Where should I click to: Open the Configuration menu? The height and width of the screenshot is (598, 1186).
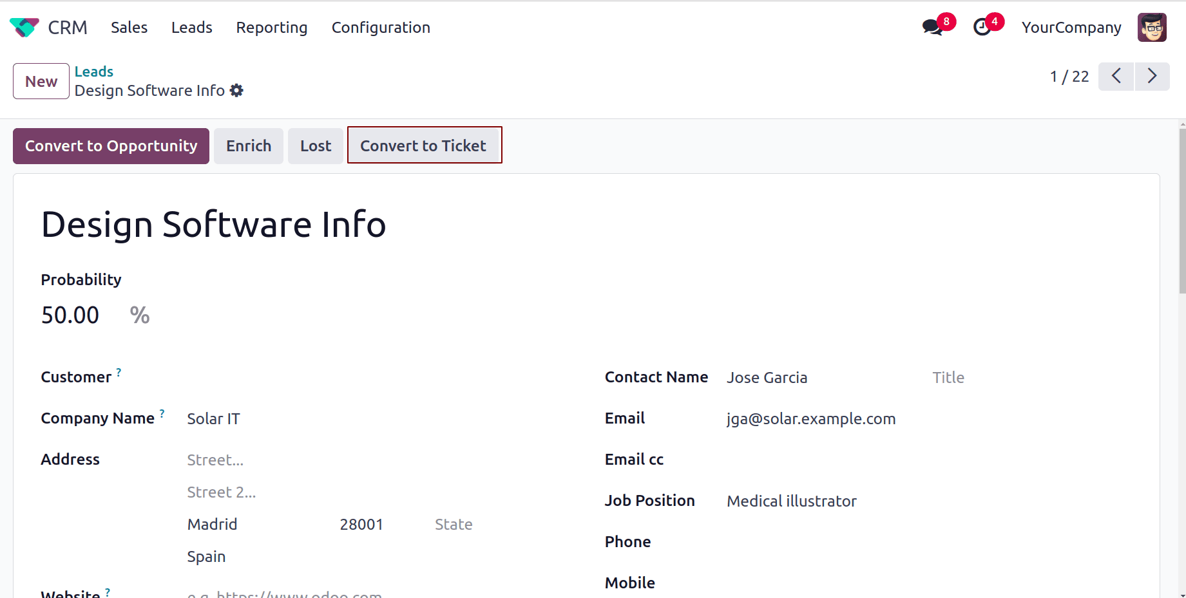[381, 27]
